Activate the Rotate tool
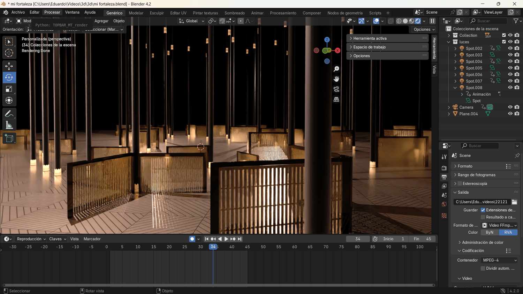This screenshot has height=294, width=523. coord(9,77)
